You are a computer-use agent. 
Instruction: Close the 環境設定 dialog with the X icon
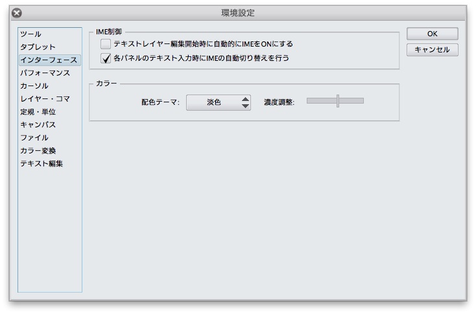tap(17, 13)
